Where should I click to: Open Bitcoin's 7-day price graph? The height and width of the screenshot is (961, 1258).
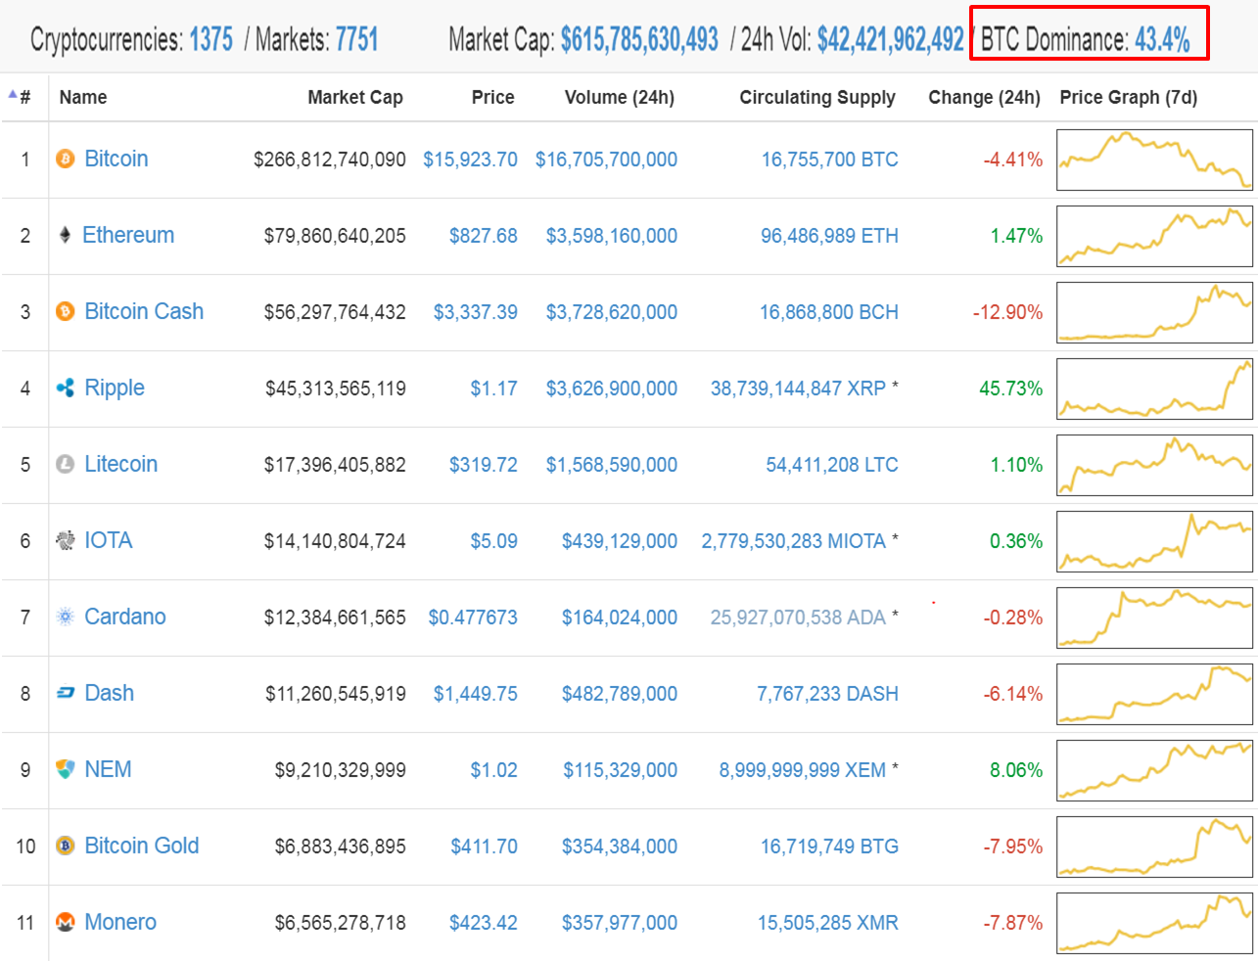1155,160
